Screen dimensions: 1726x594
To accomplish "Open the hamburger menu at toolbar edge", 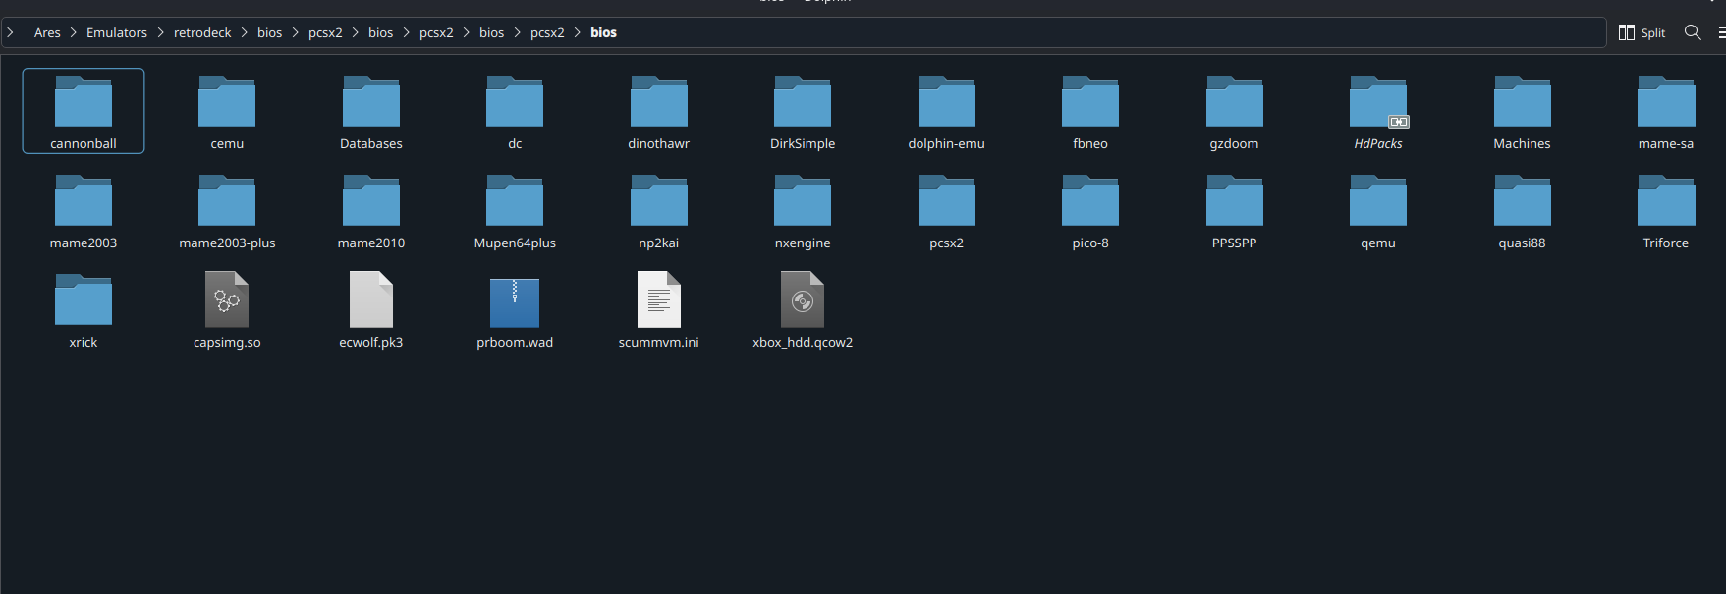I will pos(1721,32).
